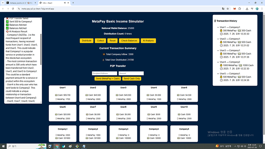
Task: Click the Distribute button
Action: pyautogui.click(x=86, y=41)
